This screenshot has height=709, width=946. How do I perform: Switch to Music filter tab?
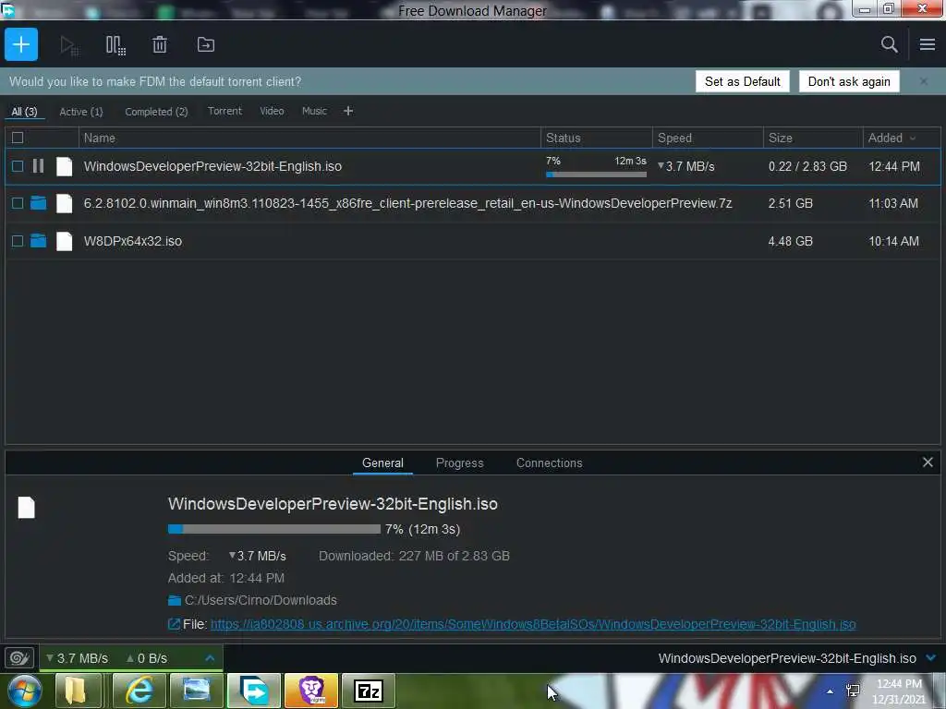(x=314, y=111)
